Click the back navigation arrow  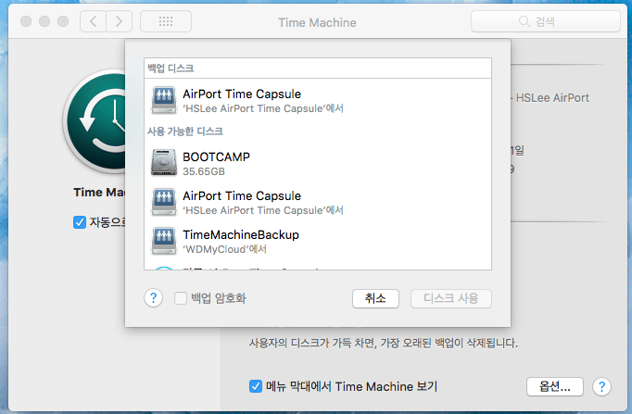pos(93,21)
